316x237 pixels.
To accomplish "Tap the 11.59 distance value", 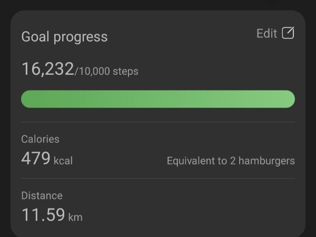I will (x=43, y=215).
